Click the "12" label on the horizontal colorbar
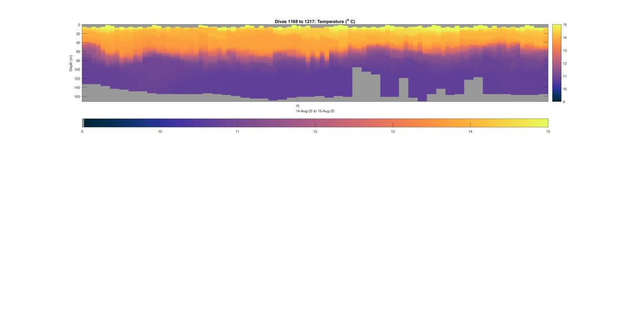This screenshot has width=630, height=326. pos(315,132)
